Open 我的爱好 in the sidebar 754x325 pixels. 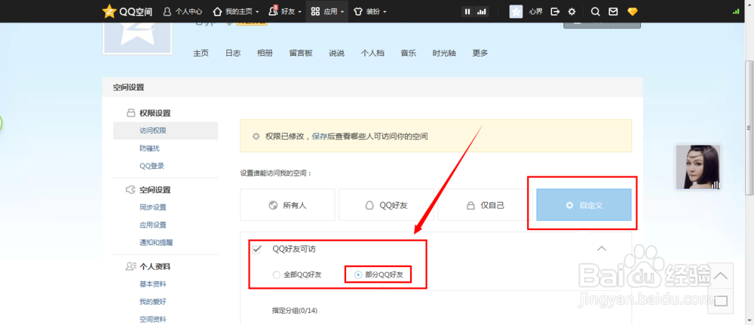(x=153, y=302)
